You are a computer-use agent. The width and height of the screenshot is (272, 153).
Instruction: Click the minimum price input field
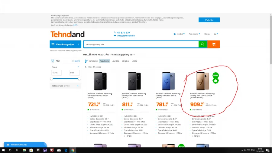pyautogui.click(x=57, y=73)
